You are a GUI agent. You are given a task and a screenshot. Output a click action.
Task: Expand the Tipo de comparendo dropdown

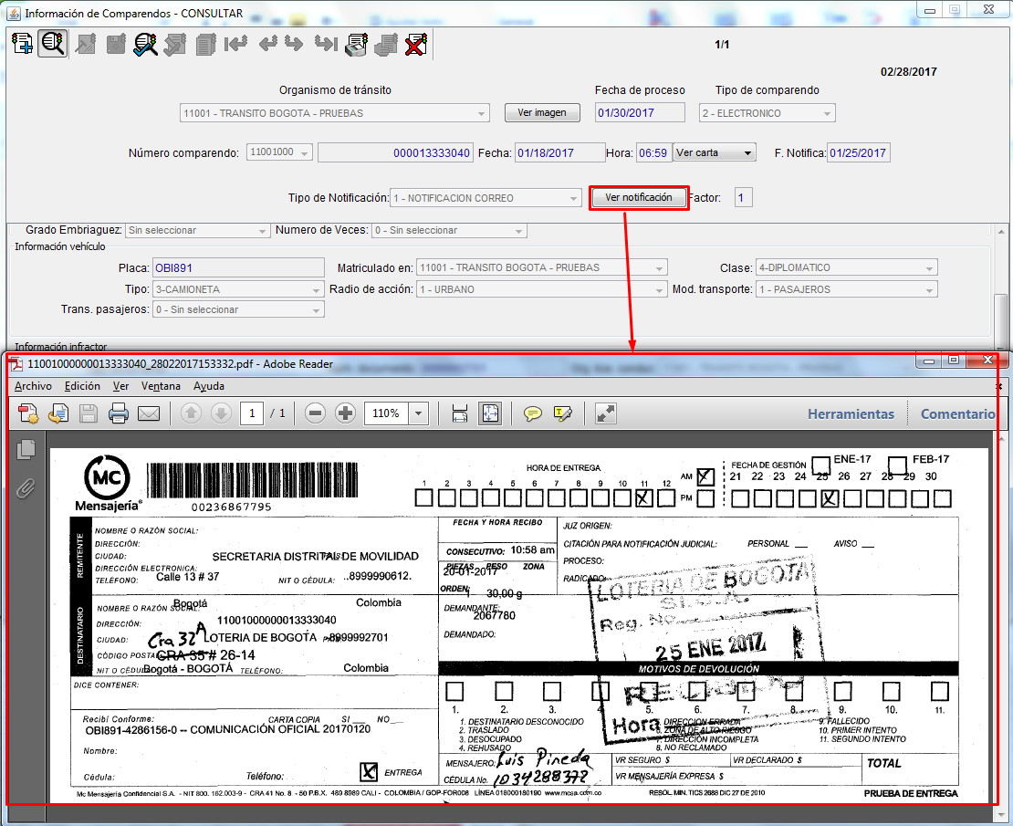[x=827, y=114]
